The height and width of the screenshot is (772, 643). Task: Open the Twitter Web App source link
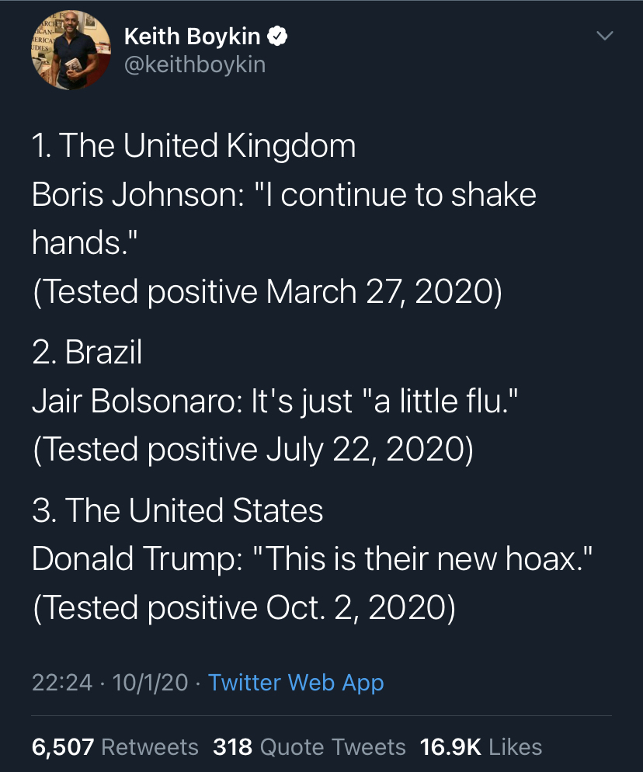click(296, 683)
